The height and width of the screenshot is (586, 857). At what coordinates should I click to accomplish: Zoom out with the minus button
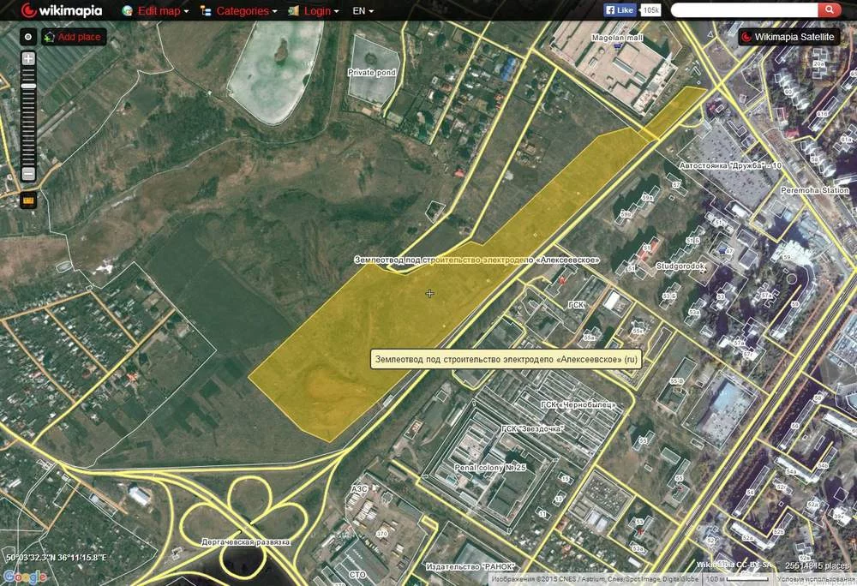click(28, 174)
